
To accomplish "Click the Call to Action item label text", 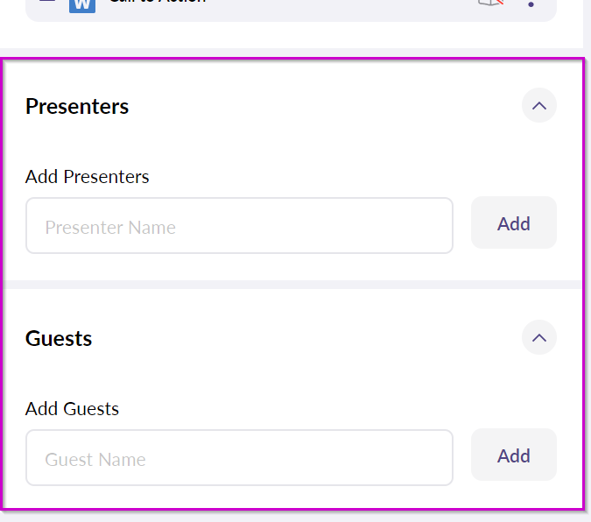I will coord(158,3).
